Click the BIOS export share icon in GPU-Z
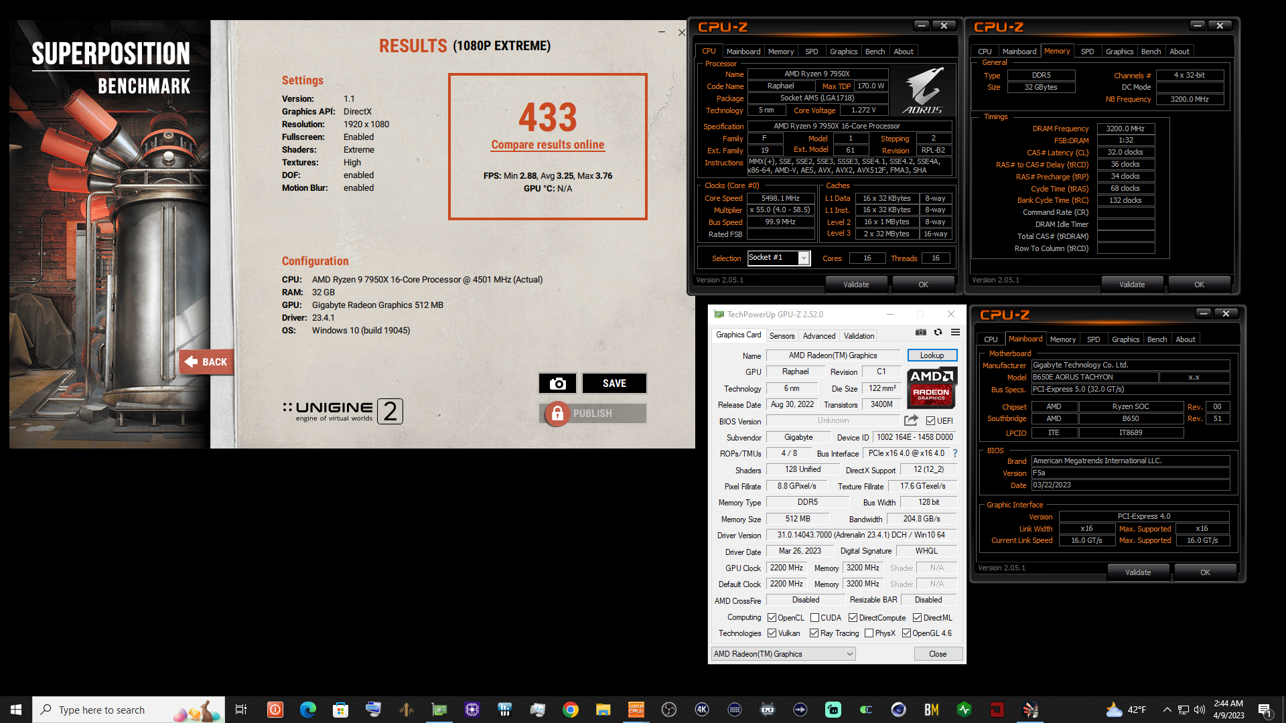1286x723 pixels. click(x=911, y=420)
